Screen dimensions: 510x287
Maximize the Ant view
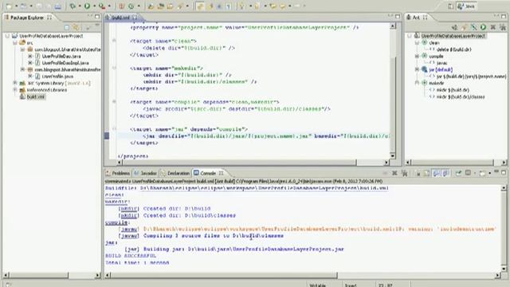[x=504, y=16]
